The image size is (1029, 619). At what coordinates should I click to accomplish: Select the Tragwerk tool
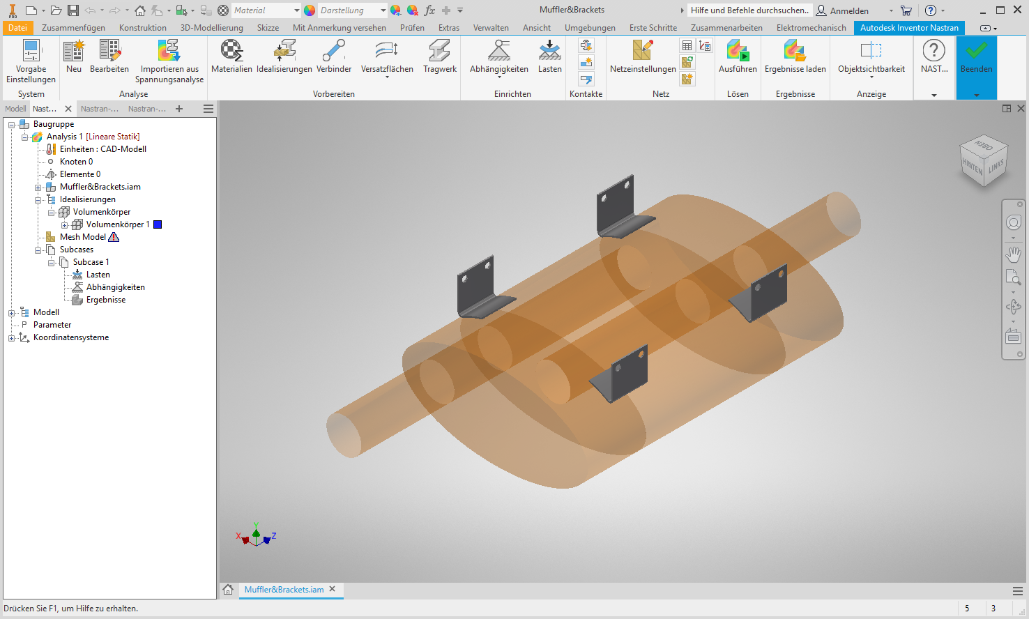pos(440,56)
